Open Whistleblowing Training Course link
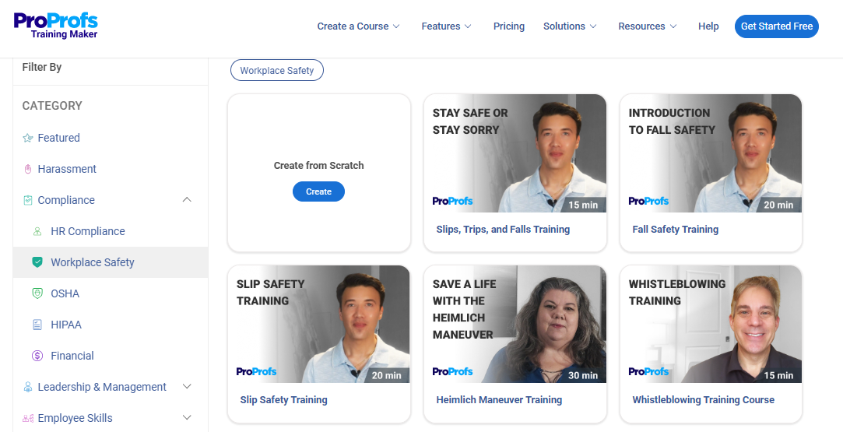This screenshot has width=843, height=432. pyautogui.click(x=703, y=400)
